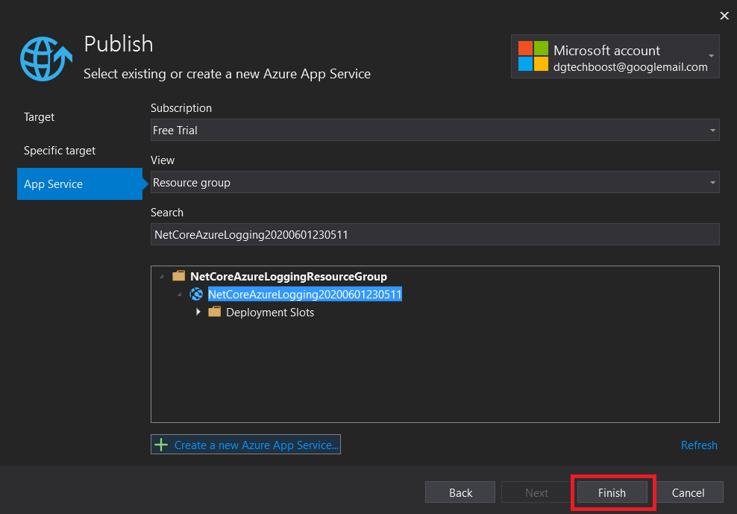Screen dimensions: 737x514
Task: Click into the Search text field
Action: tap(434, 235)
